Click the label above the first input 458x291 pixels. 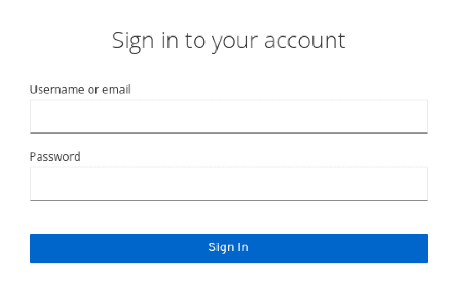pos(80,90)
